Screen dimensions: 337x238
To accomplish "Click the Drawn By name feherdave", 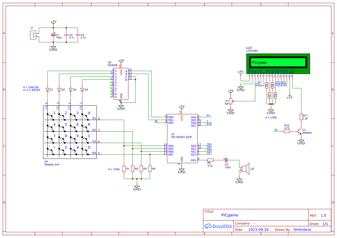I will tap(302, 229).
